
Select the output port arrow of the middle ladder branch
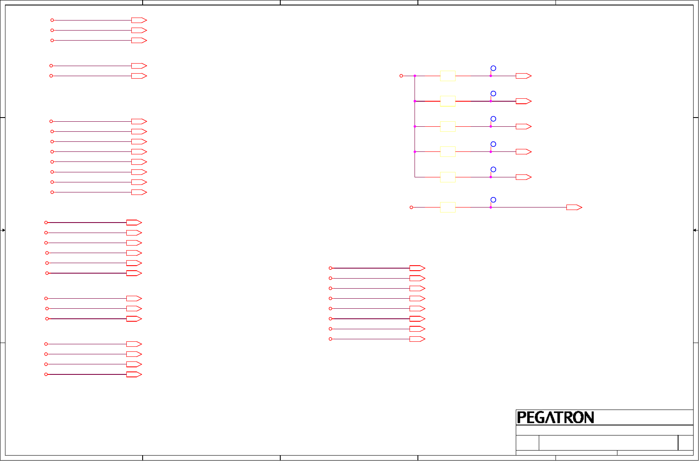pyautogui.click(x=524, y=126)
